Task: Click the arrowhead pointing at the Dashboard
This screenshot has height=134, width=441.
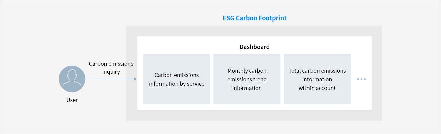Action: (135, 79)
